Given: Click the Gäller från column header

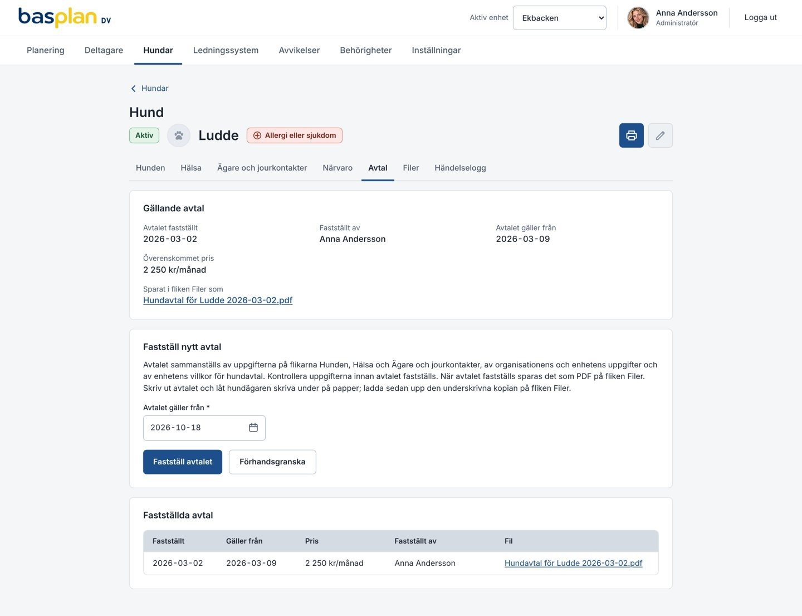Looking at the screenshot, I should click(244, 541).
